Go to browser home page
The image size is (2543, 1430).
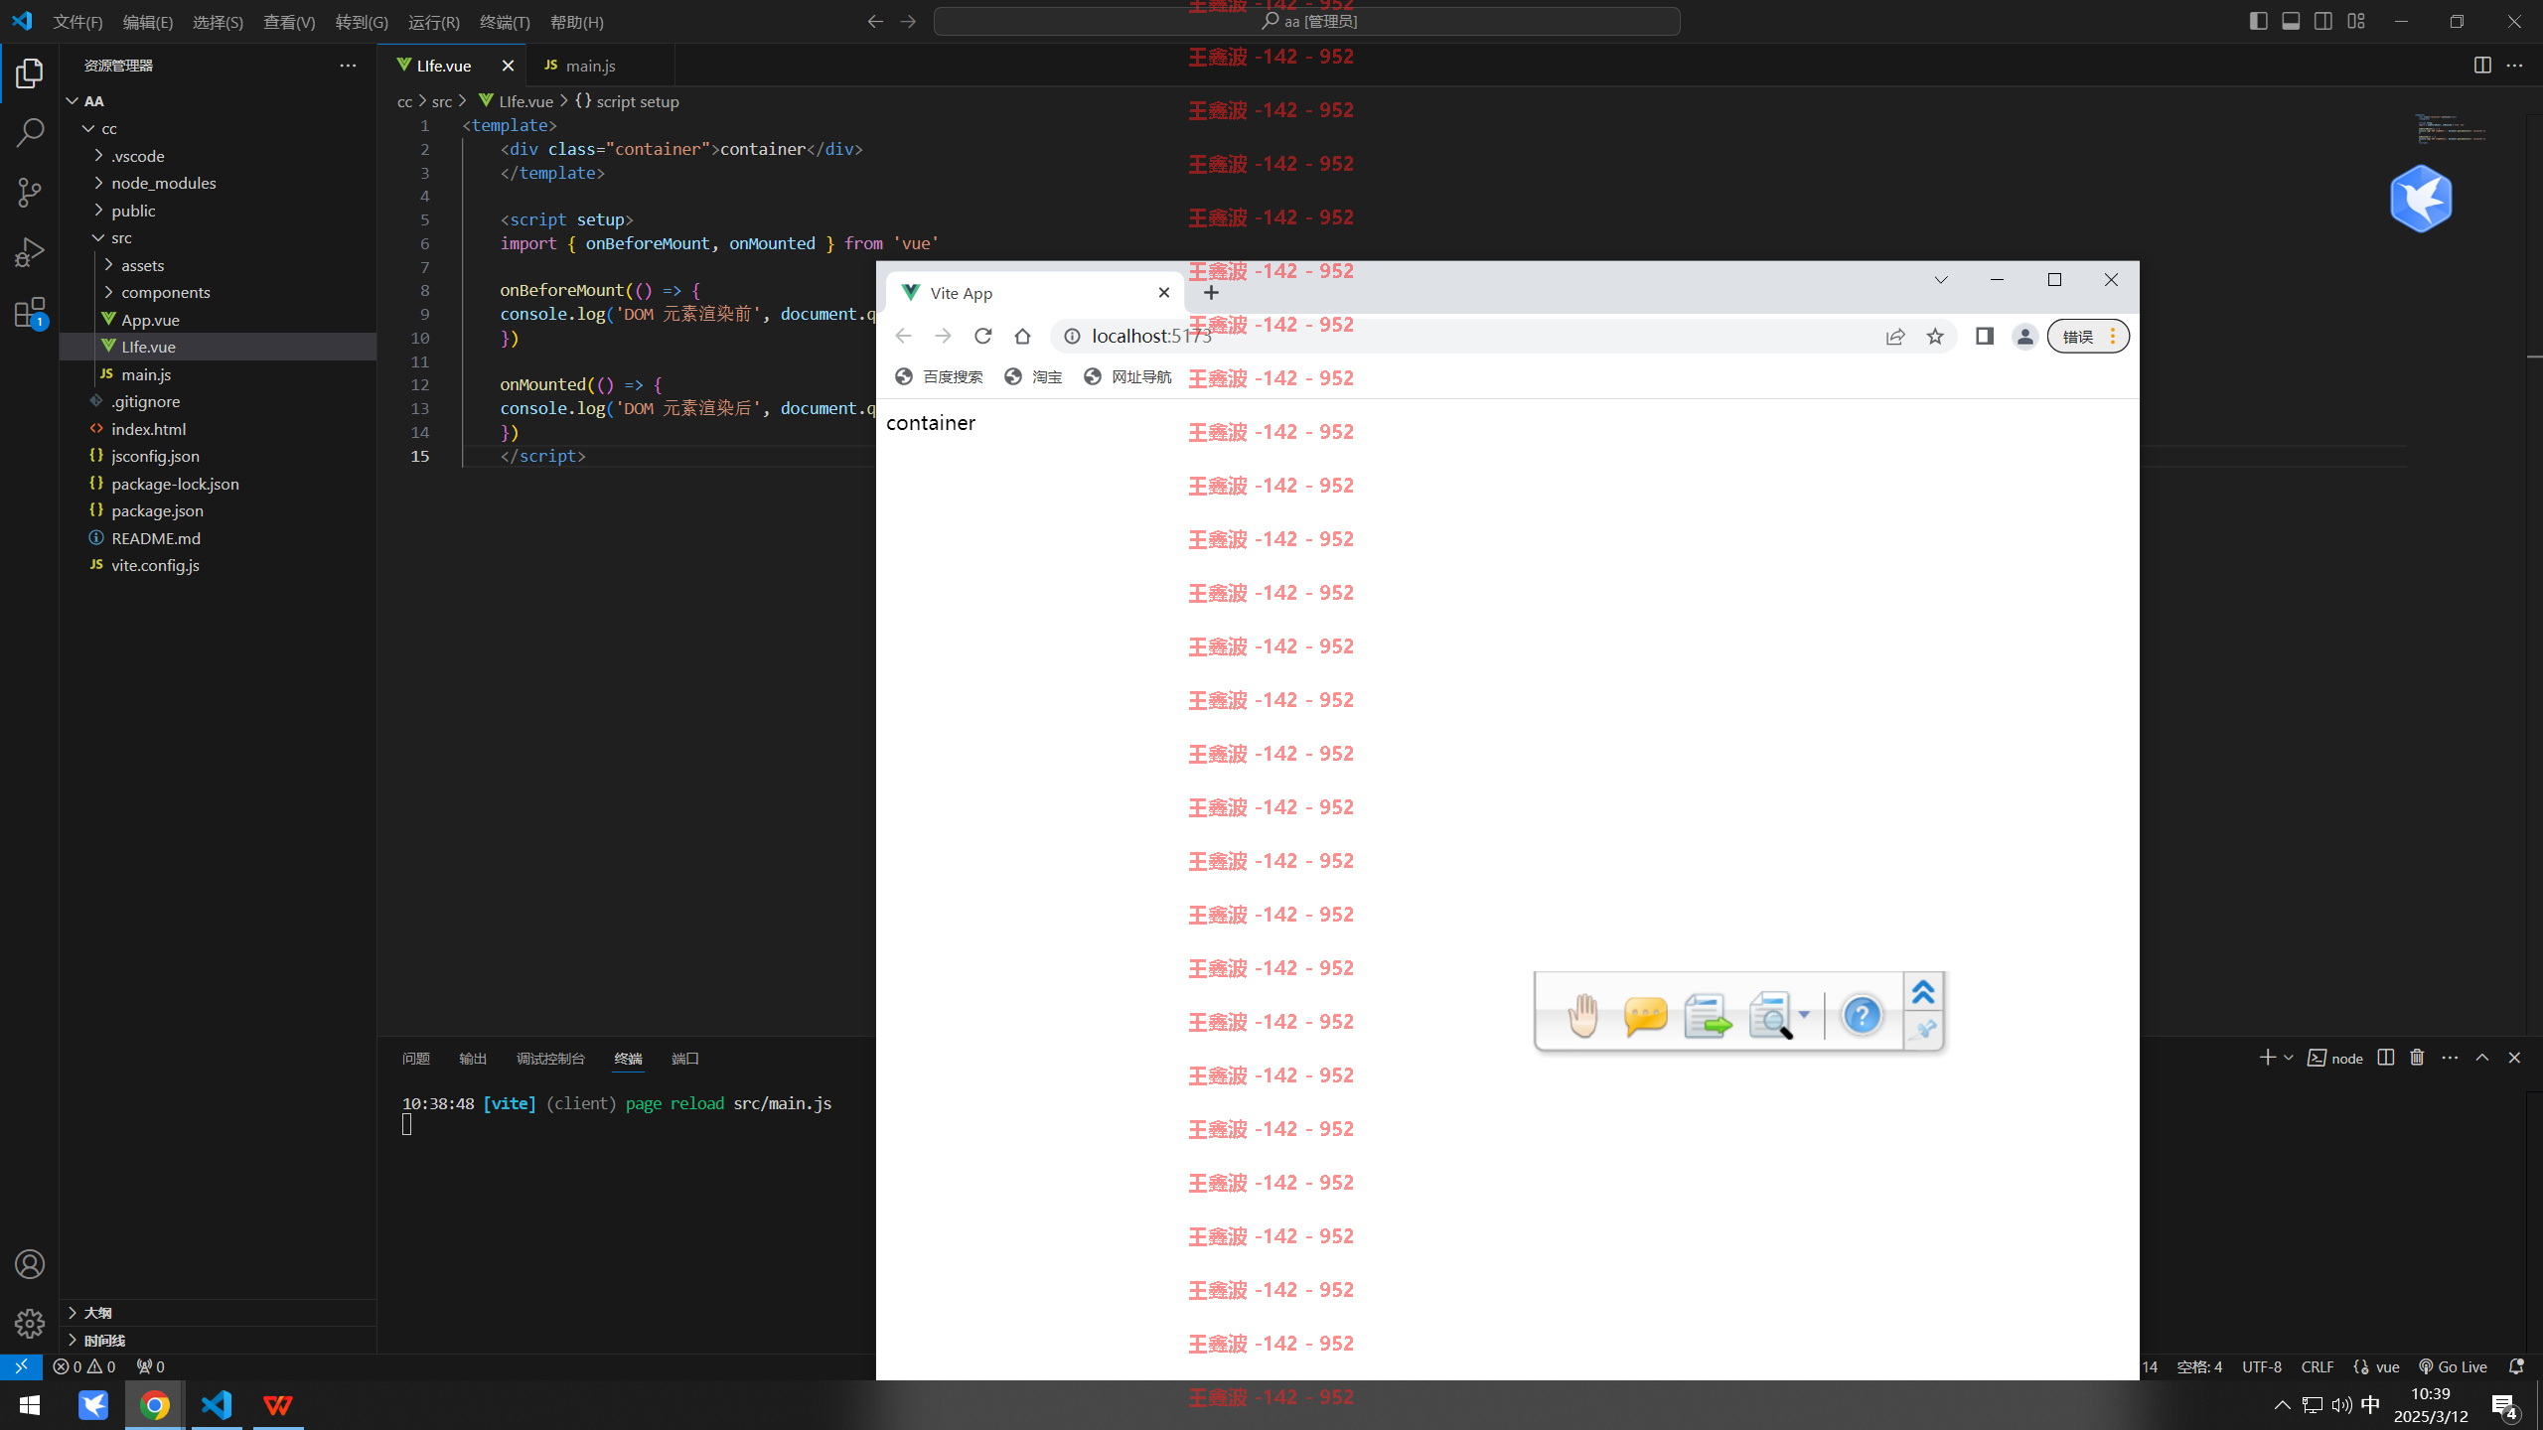coord(1022,336)
